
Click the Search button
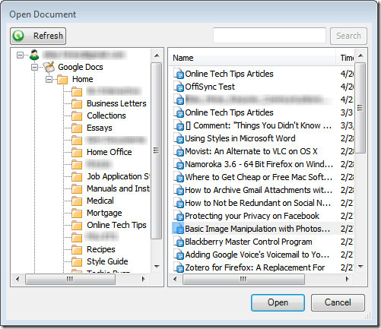[348, 36]
